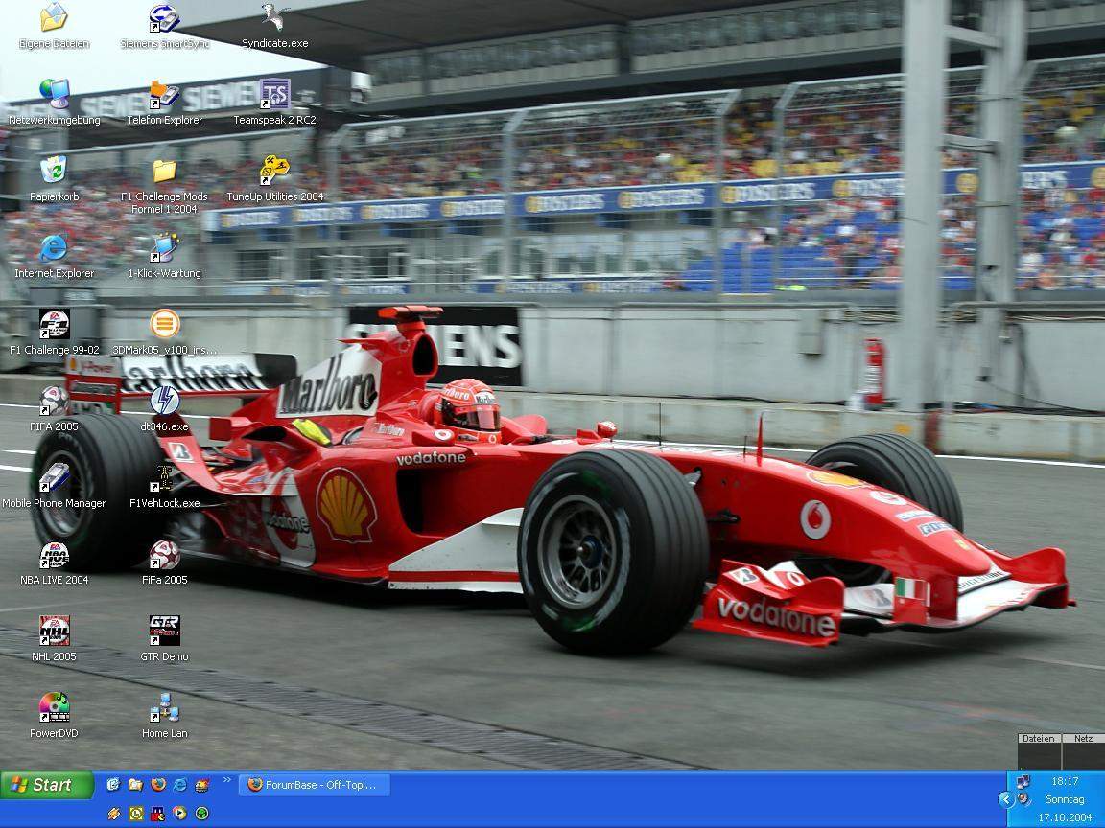
Task: Click the 17.10.2004 date in the tray
Action: 1065,817
